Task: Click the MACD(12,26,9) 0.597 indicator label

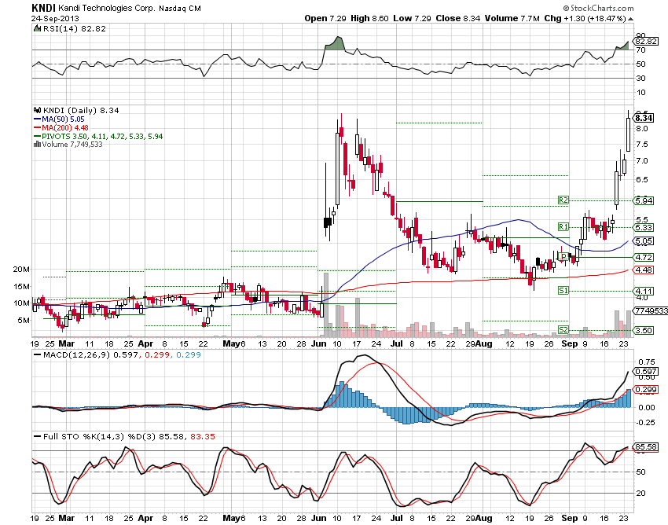Action: (90, 355)
